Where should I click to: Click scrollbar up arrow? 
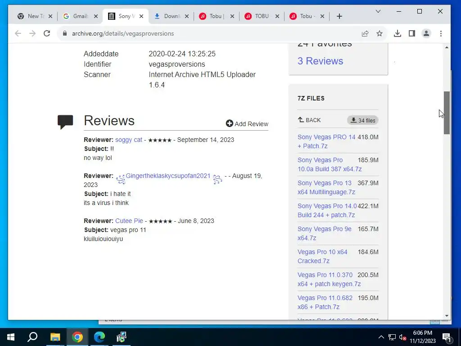(447, 47)
